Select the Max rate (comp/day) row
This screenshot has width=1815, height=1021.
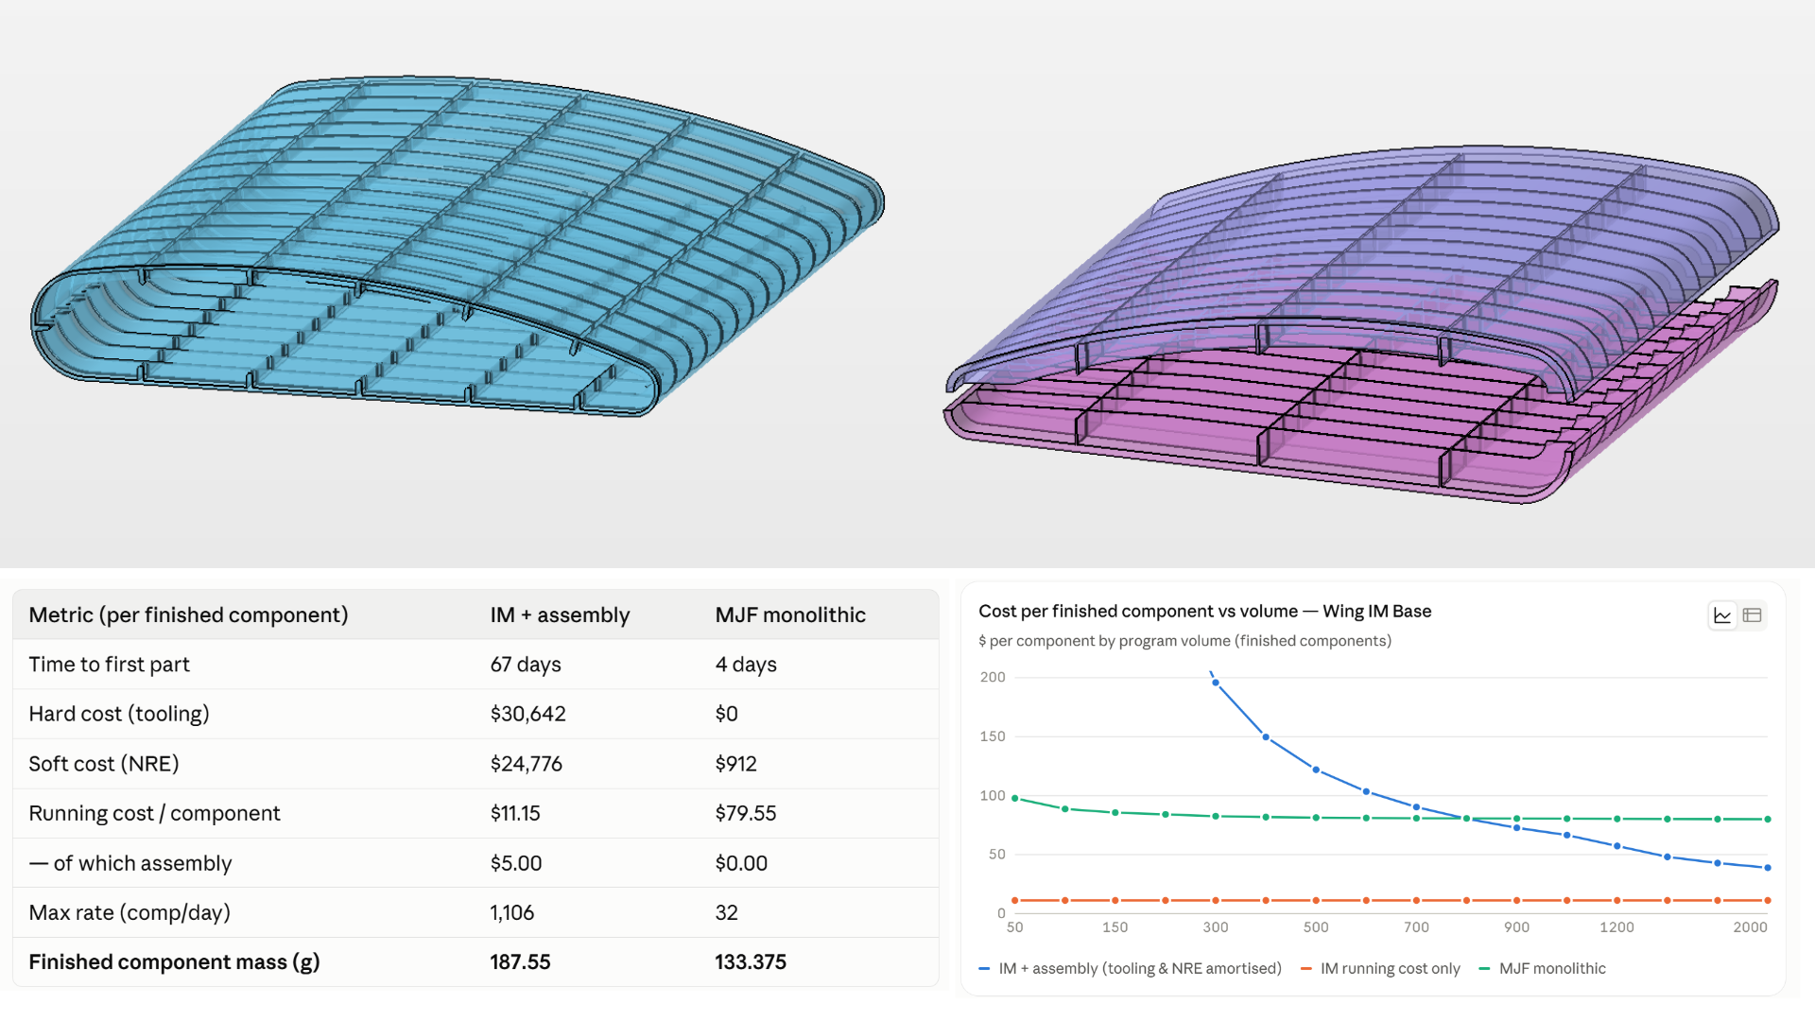coord(475,912)
